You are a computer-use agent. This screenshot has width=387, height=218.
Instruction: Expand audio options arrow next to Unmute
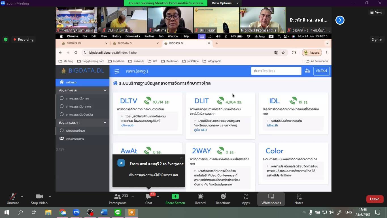point(22,196)
